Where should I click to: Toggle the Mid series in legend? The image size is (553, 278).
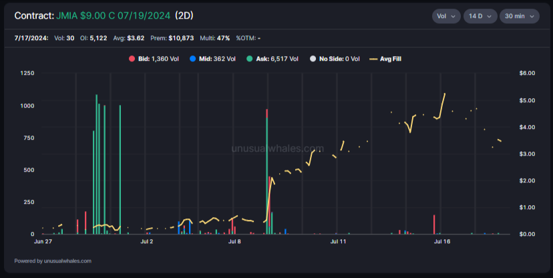tap(212, 59)
